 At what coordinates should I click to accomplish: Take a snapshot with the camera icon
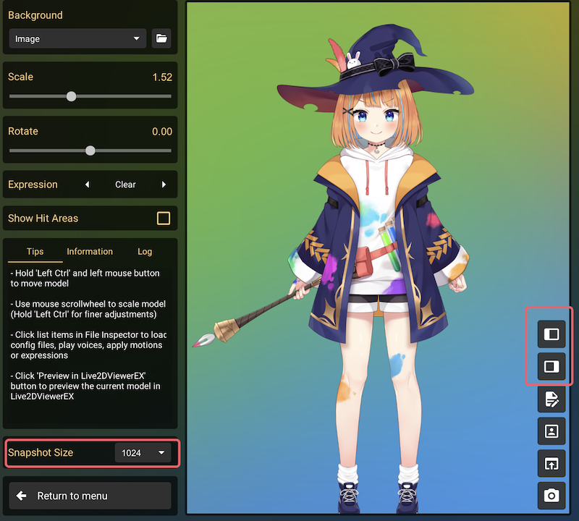pyautogui.click(x=551, y=496)
